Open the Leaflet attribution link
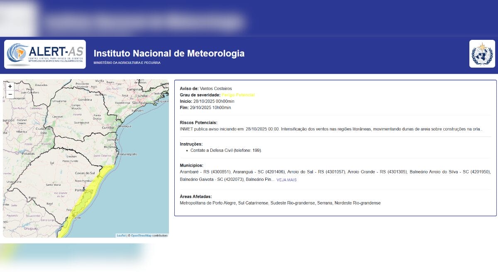The width and height of the screenshot is (498, 280). pyautogui.click(x=121, y=235)
